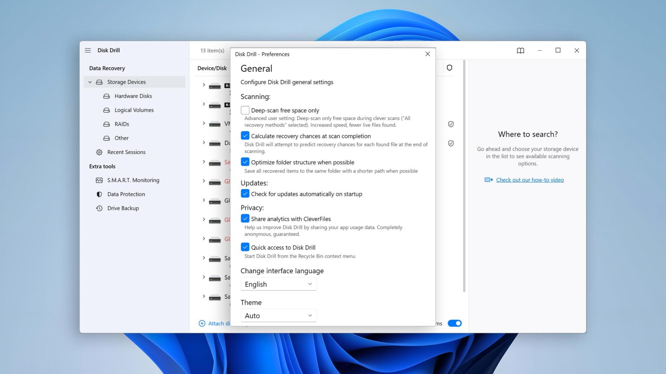Open the Drive Backup tool
The image size is (666, 374).
tap(123, 208)
